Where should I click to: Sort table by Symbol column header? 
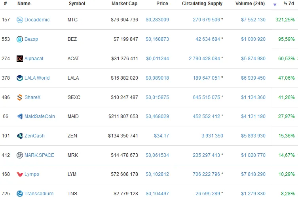[x=77, y=4]
